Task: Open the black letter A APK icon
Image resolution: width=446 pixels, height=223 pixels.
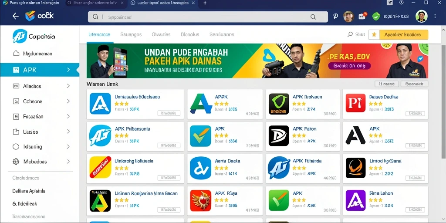Action: [355, 135]
